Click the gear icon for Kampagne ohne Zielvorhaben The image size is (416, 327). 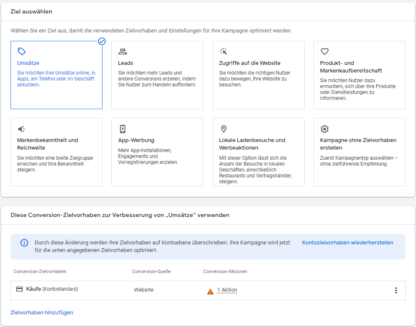pos(324,129)
